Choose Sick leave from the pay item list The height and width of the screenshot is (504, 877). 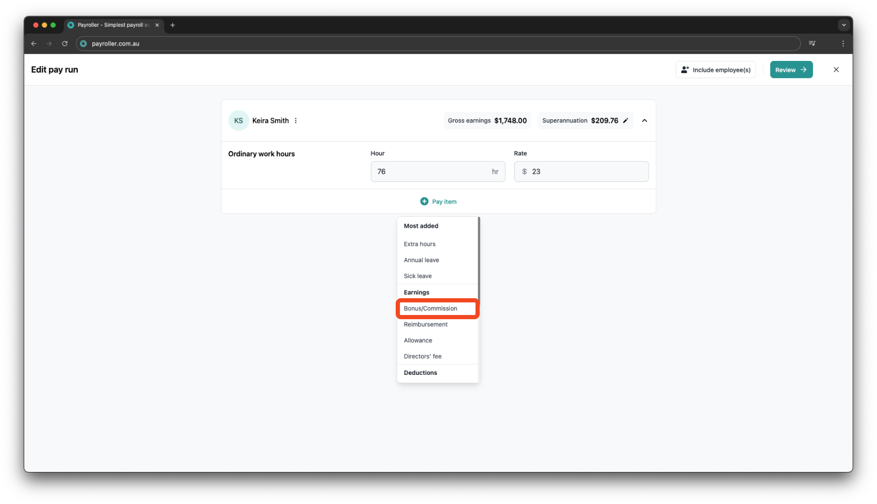[x=417, y=276]
